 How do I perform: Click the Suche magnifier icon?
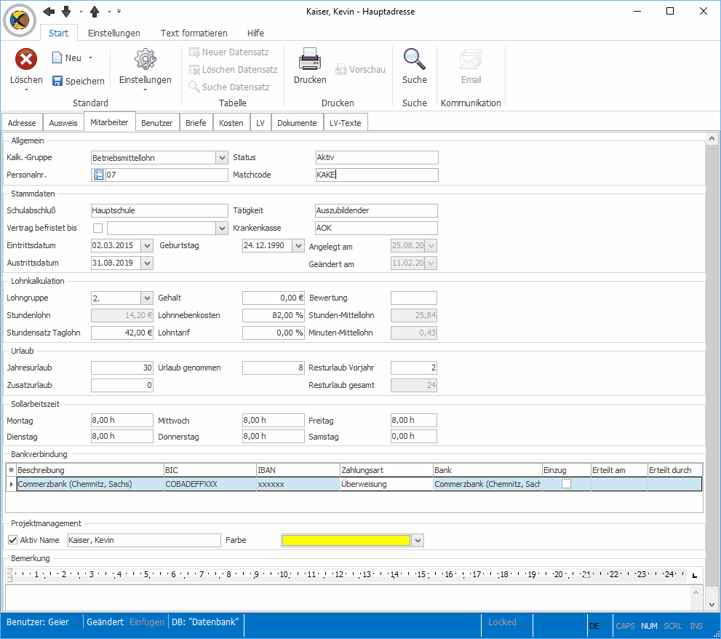(x=414, y=59)
